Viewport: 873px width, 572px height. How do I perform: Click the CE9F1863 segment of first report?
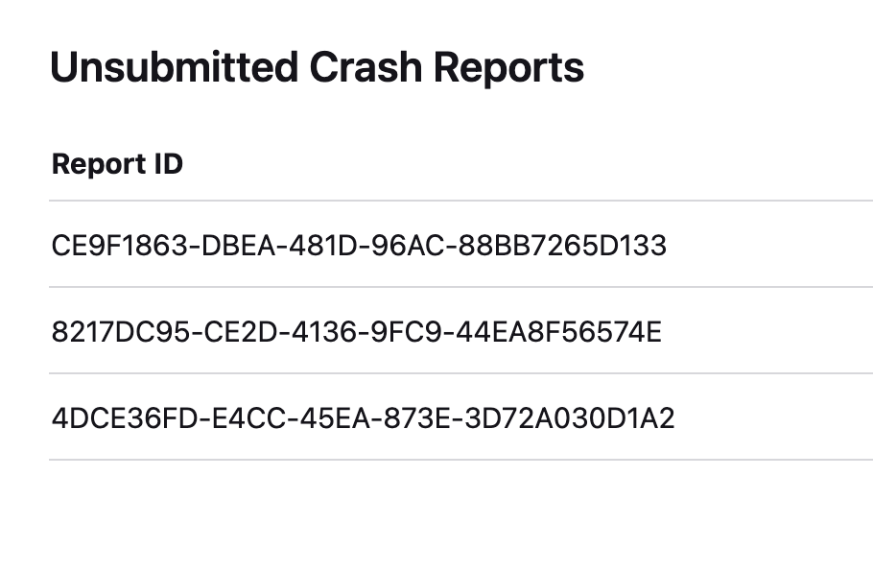[120, 246]
